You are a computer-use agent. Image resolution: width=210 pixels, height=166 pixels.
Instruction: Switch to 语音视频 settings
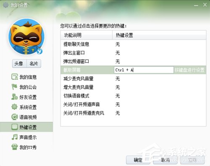tap(26, 117)
